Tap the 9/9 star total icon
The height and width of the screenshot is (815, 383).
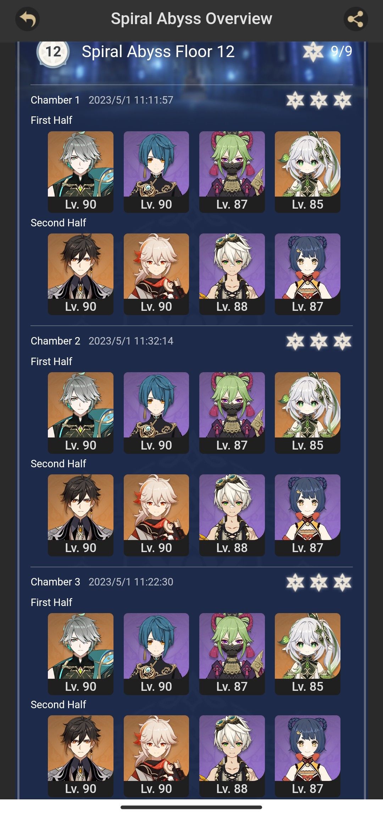click(313, 52)
